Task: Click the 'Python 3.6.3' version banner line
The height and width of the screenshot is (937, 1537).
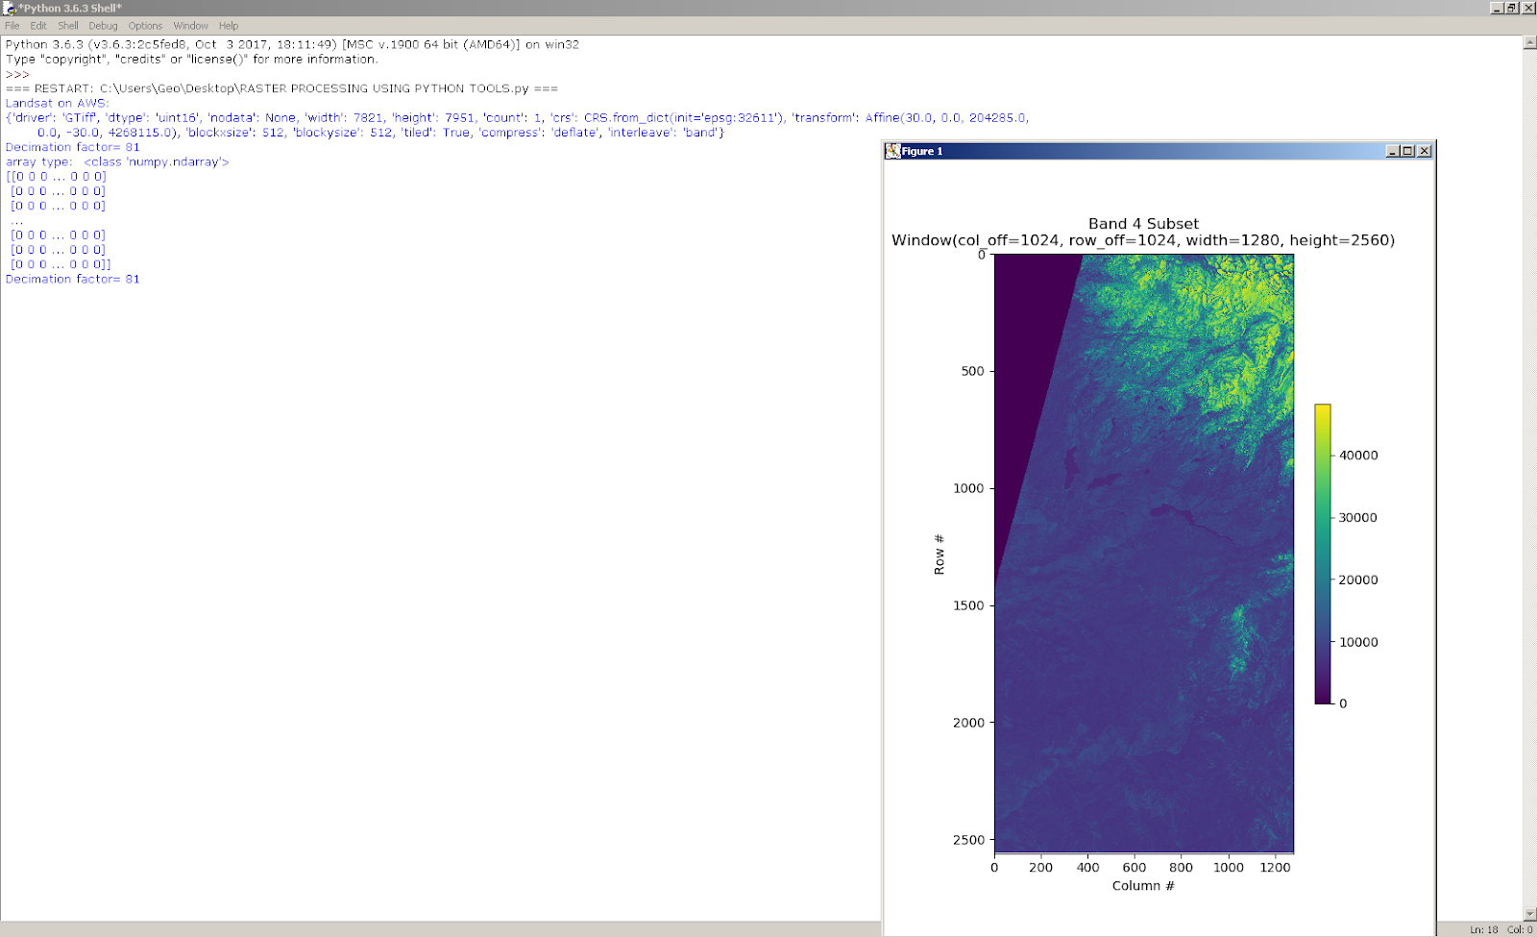Action: [x=292, y=44]
